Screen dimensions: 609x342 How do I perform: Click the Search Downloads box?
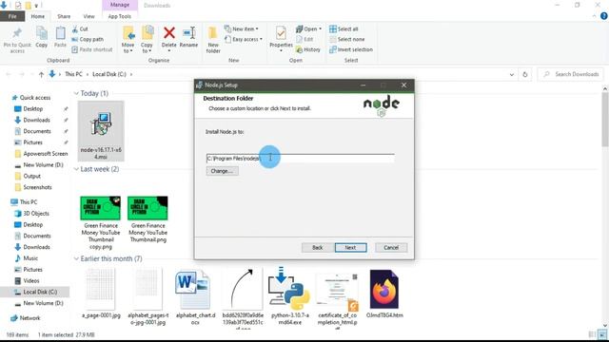click(x=571, y=74)
